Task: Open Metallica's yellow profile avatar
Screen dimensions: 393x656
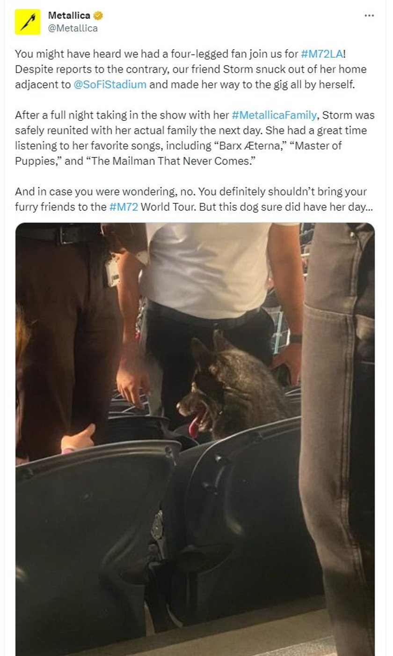Action: coord(28,22)
